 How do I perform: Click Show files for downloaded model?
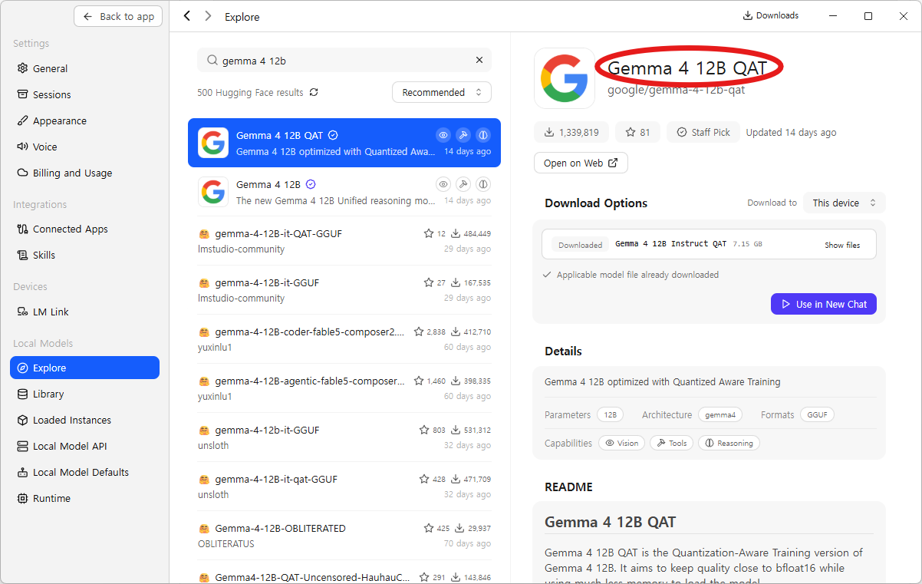pyautogui.click(x=842, y=245)
